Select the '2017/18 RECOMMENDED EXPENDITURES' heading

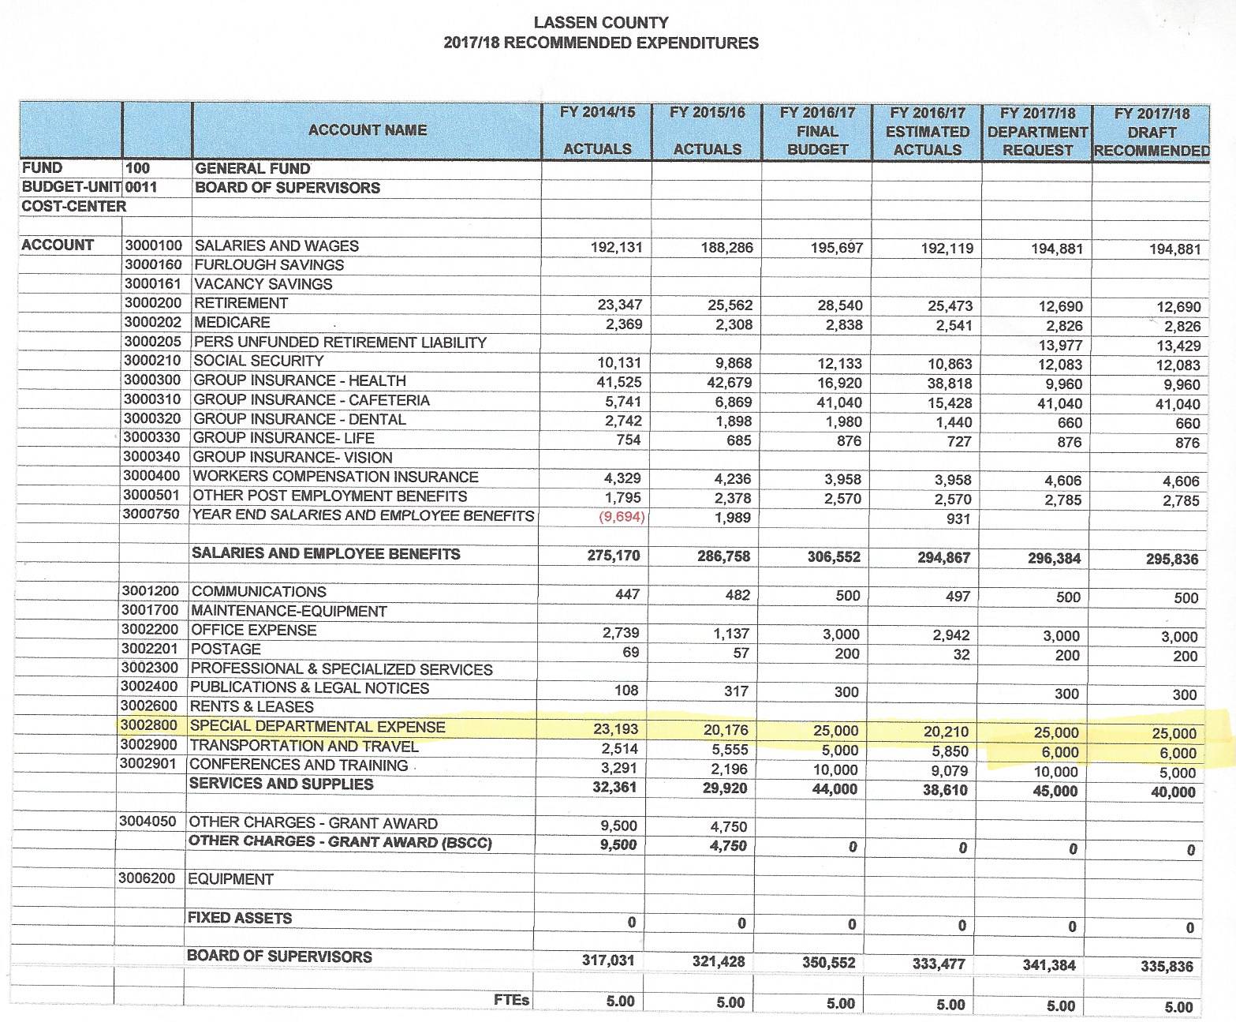click(x=601, y=43)
